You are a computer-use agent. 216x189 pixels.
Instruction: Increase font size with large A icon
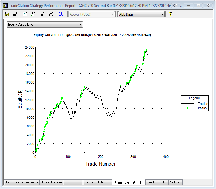(x=51, y=14)
